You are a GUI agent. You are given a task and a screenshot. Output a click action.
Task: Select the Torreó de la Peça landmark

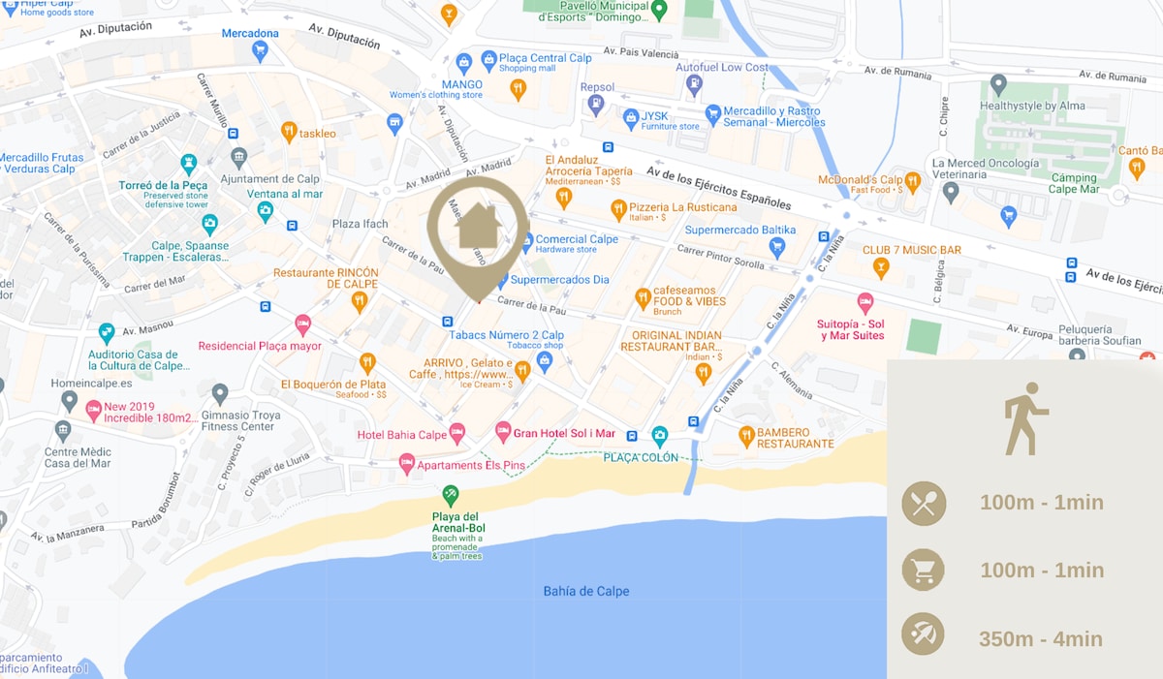coord(163,185)
